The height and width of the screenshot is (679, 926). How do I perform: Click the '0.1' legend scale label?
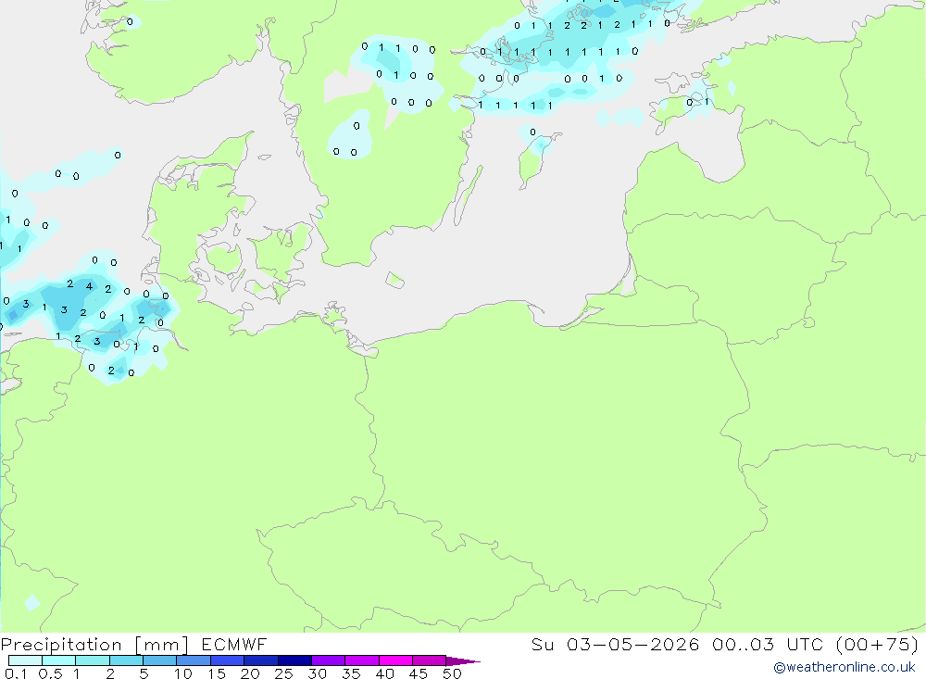click(16, 673)
